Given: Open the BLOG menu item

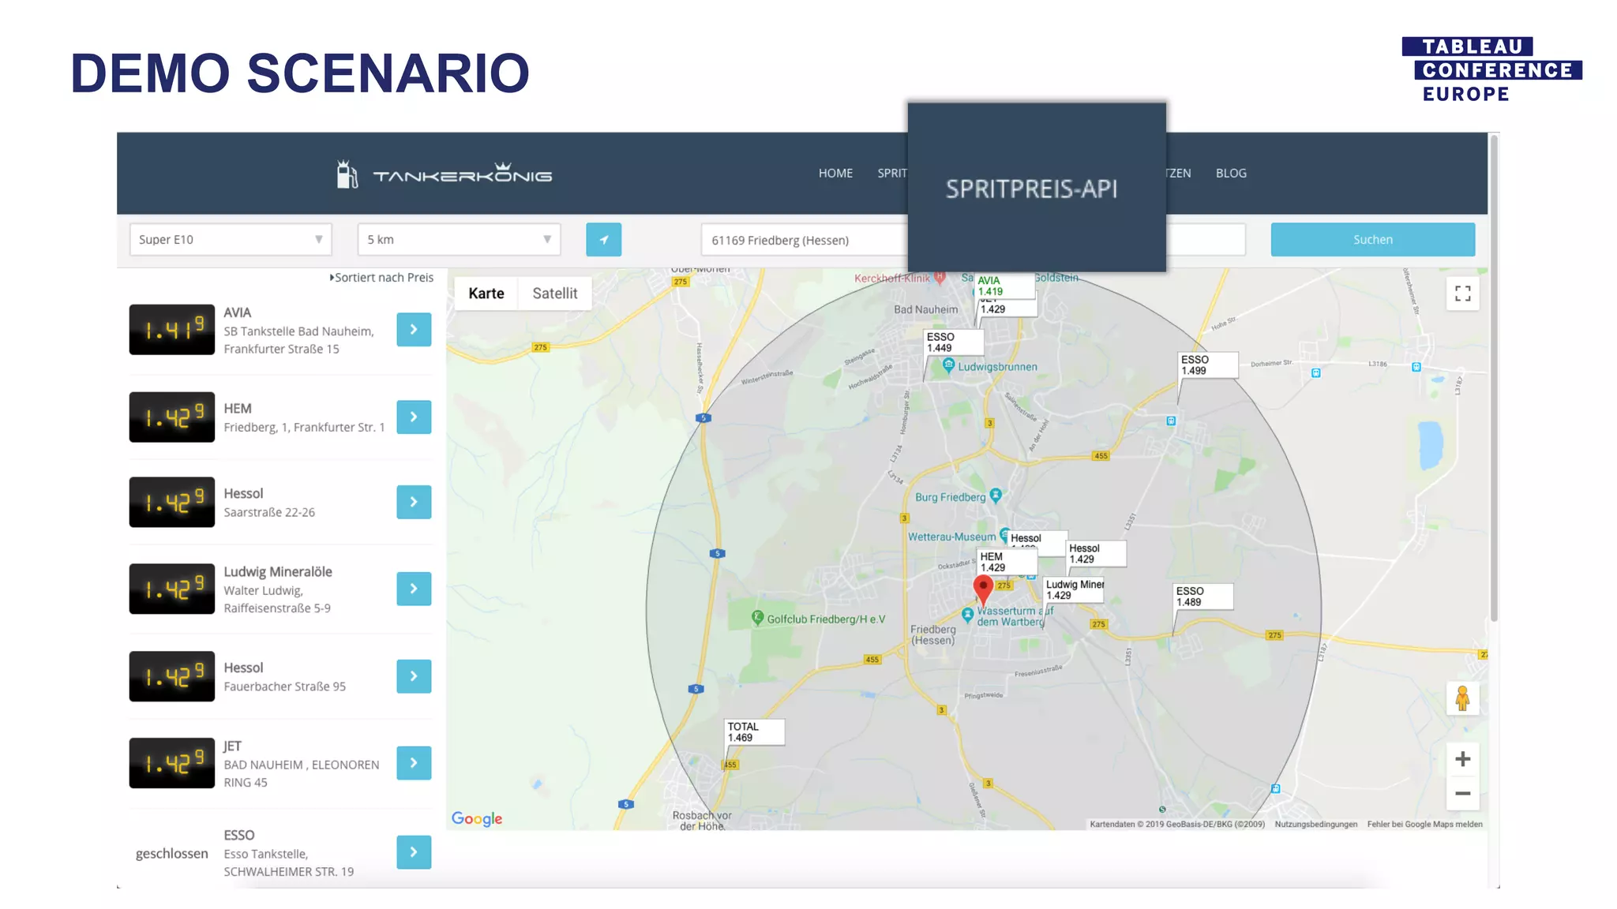Looking at the screenshot, I should [x=1231, y=174].
